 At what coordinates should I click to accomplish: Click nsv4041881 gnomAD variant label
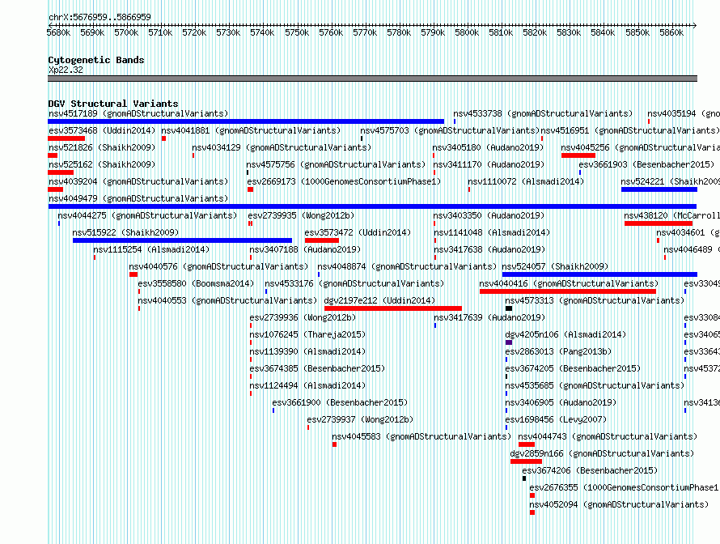pyautogui.click(x=251, y=130)
